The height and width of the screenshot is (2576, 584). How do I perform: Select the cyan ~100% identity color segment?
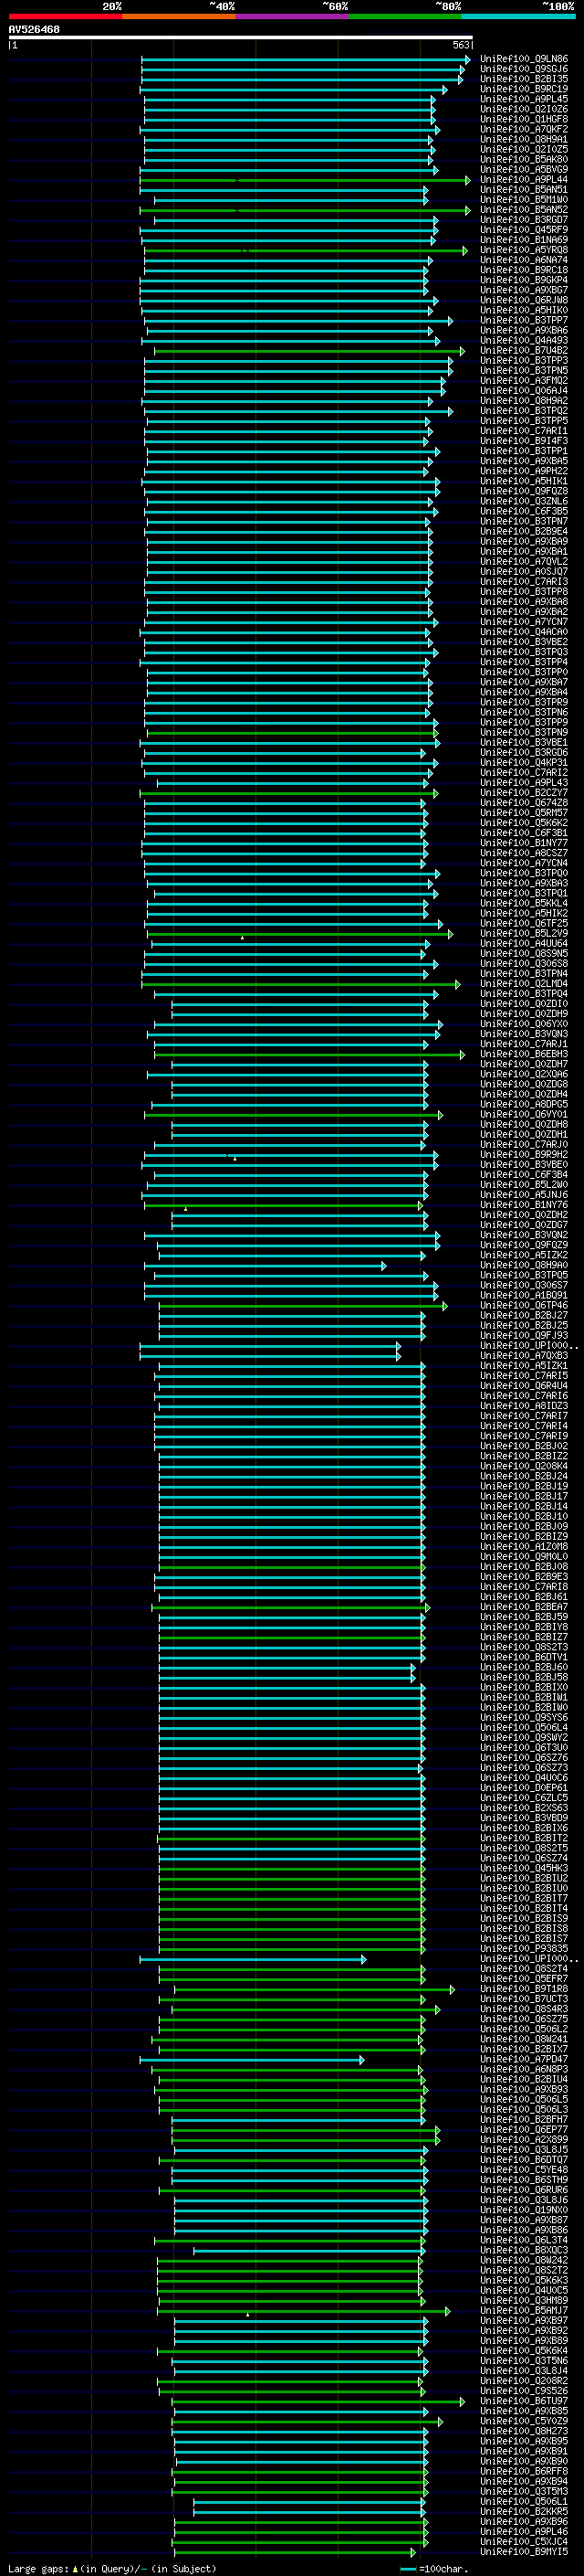pyautogui.click(x=518, y=16)
